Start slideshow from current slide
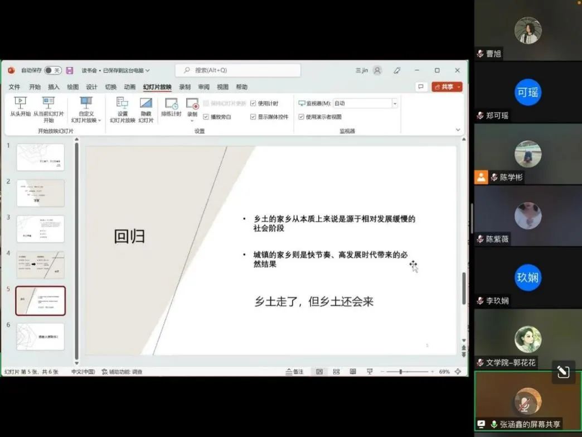Image resolution: width=582 pixels, height=437 pixels. point(48,107)
